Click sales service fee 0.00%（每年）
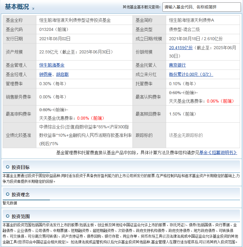The width and height of the screenshot is (243, 247). pyautogui.click(x=53, y=97)
